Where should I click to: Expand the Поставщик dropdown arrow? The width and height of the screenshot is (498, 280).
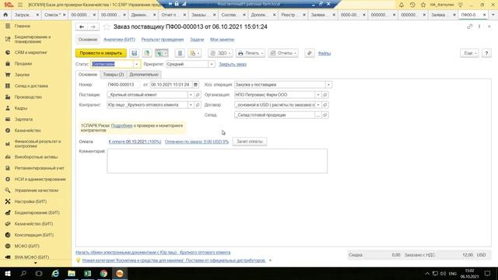tap(191, 95)
